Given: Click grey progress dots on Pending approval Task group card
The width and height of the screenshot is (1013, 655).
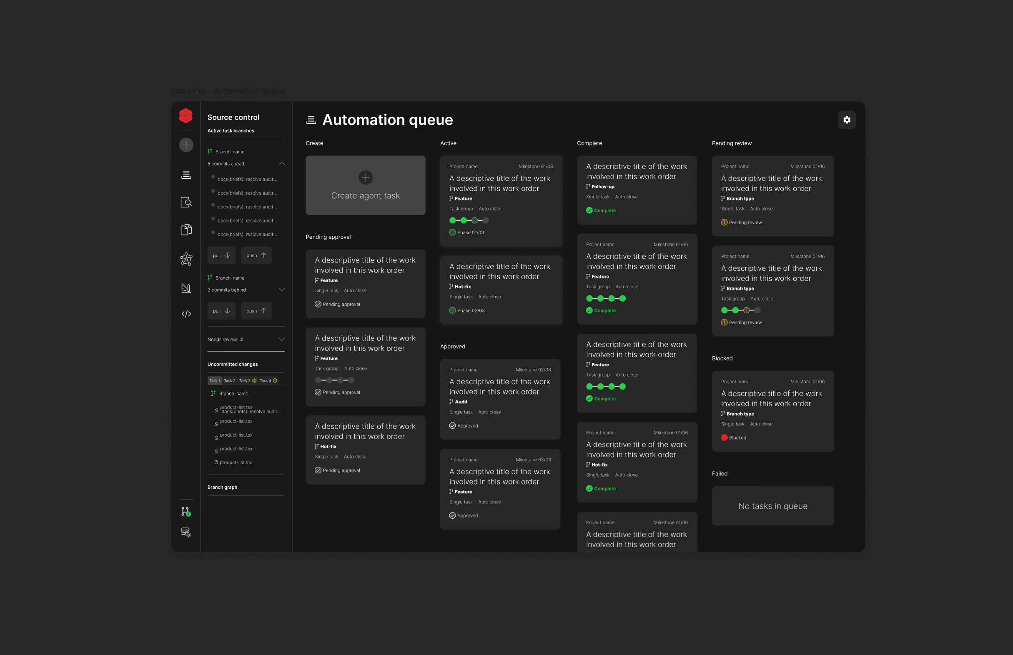Looking at the screenshot, I should (334, 380).
